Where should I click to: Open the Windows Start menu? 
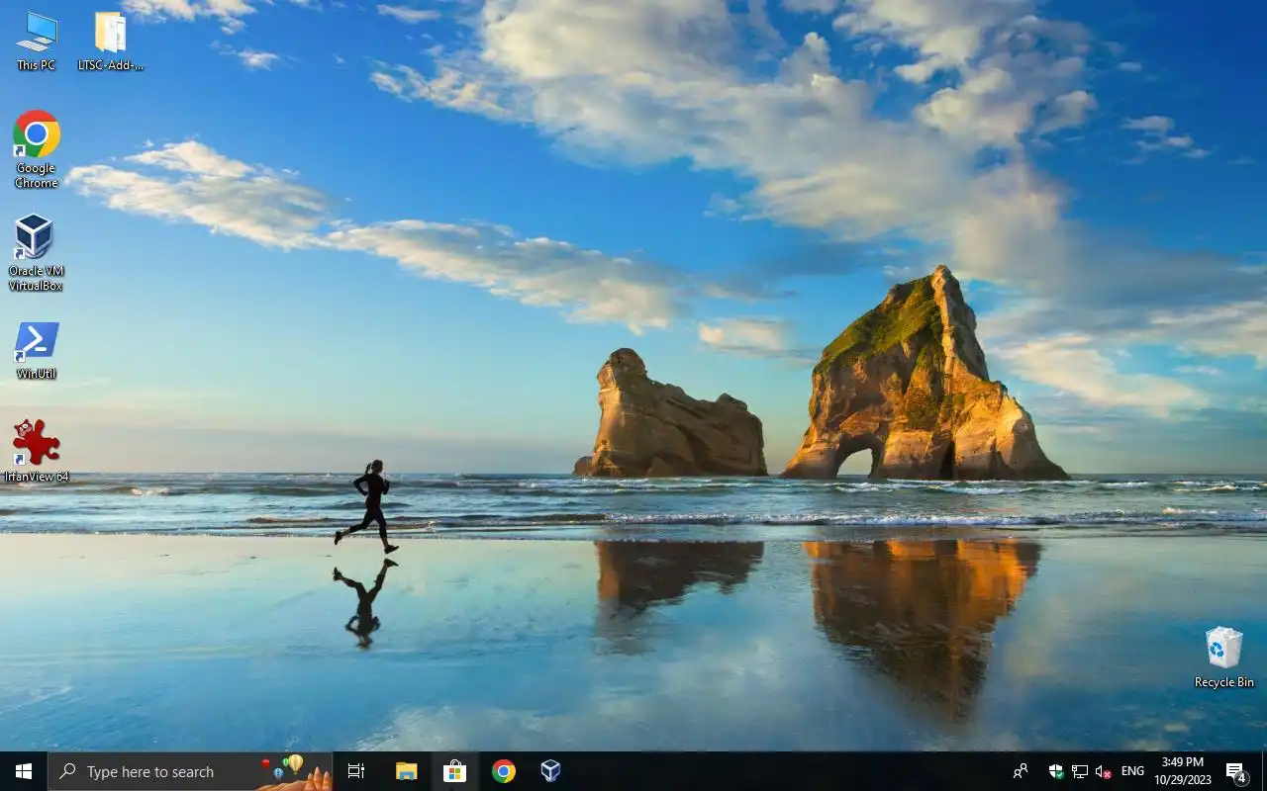pos(24,771)
